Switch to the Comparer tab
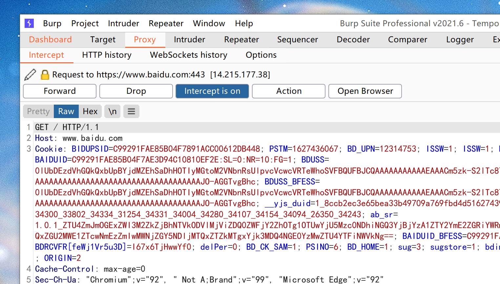 pyautogui.click(x=407, y=40)
